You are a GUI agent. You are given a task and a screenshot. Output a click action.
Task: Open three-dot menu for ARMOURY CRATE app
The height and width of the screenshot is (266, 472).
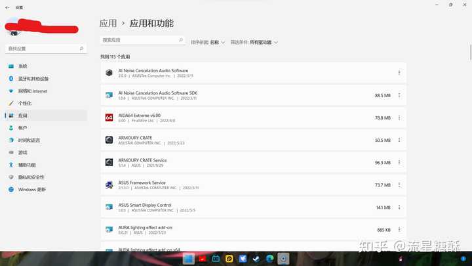(399, 140)
